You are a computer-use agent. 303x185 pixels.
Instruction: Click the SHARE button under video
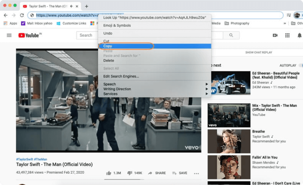(x=157, y=173)
